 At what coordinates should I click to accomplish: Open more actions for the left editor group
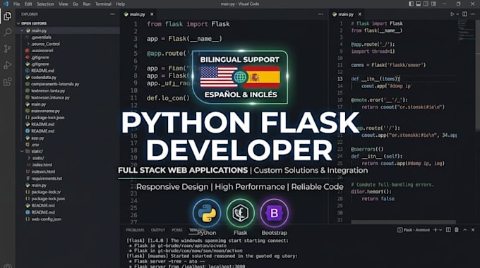tap(320, 14)
